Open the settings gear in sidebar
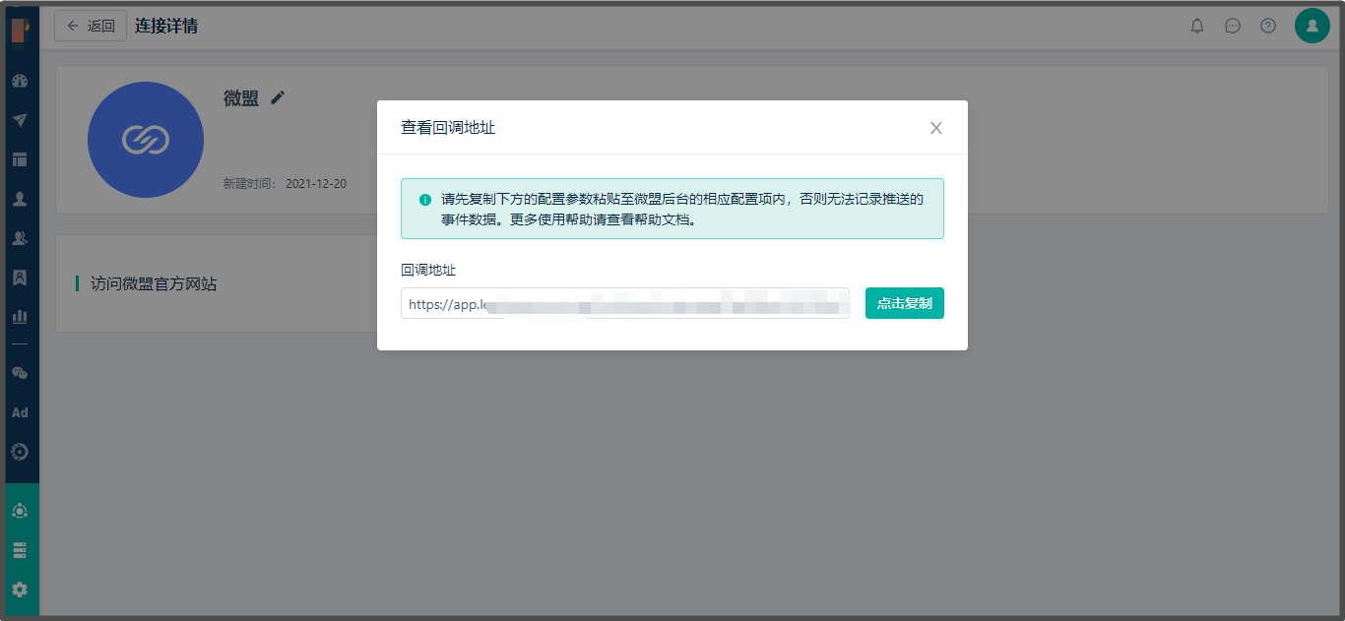This screenshot has width=1345, height=621. click(20, 590)
